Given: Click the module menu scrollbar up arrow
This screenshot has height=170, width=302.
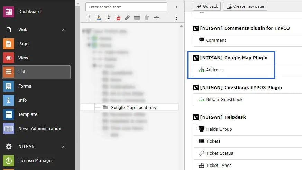Looking at the screenshot, I should pyautogui.click(x=77, y=3).
